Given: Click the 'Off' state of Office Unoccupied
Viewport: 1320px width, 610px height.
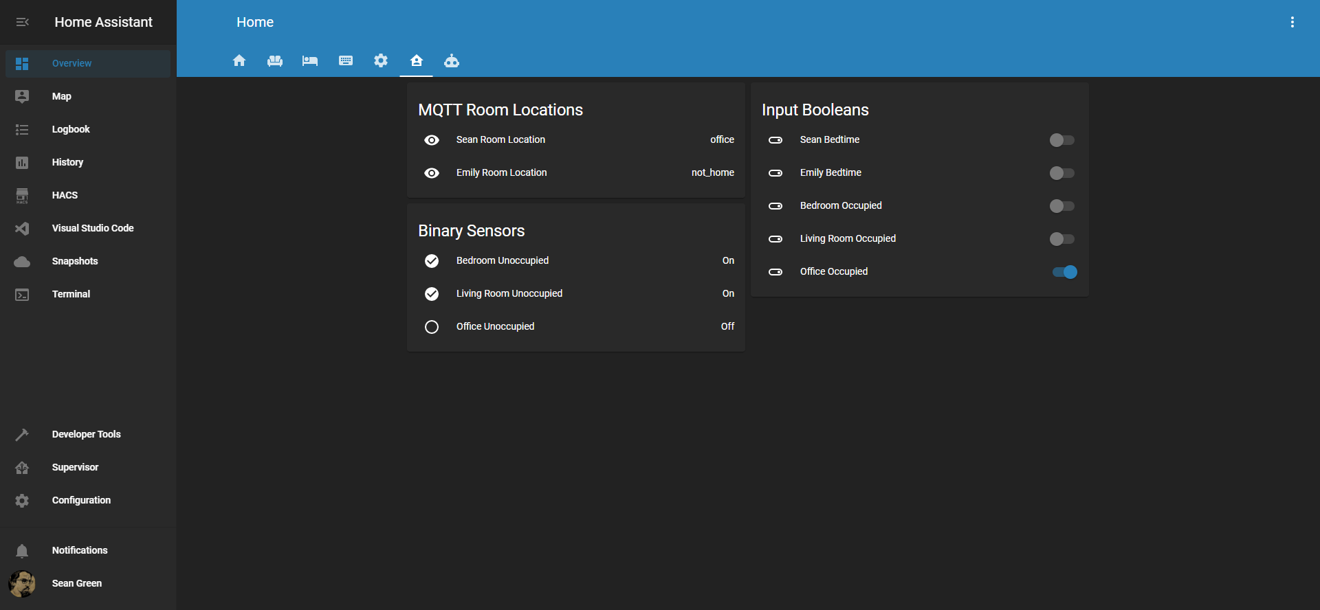Looking at the screenshot, I should pos(727,326).
